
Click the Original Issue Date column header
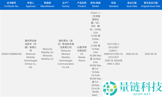point(151,5)
